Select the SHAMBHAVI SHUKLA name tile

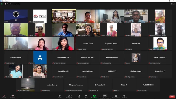coord(64,57)
